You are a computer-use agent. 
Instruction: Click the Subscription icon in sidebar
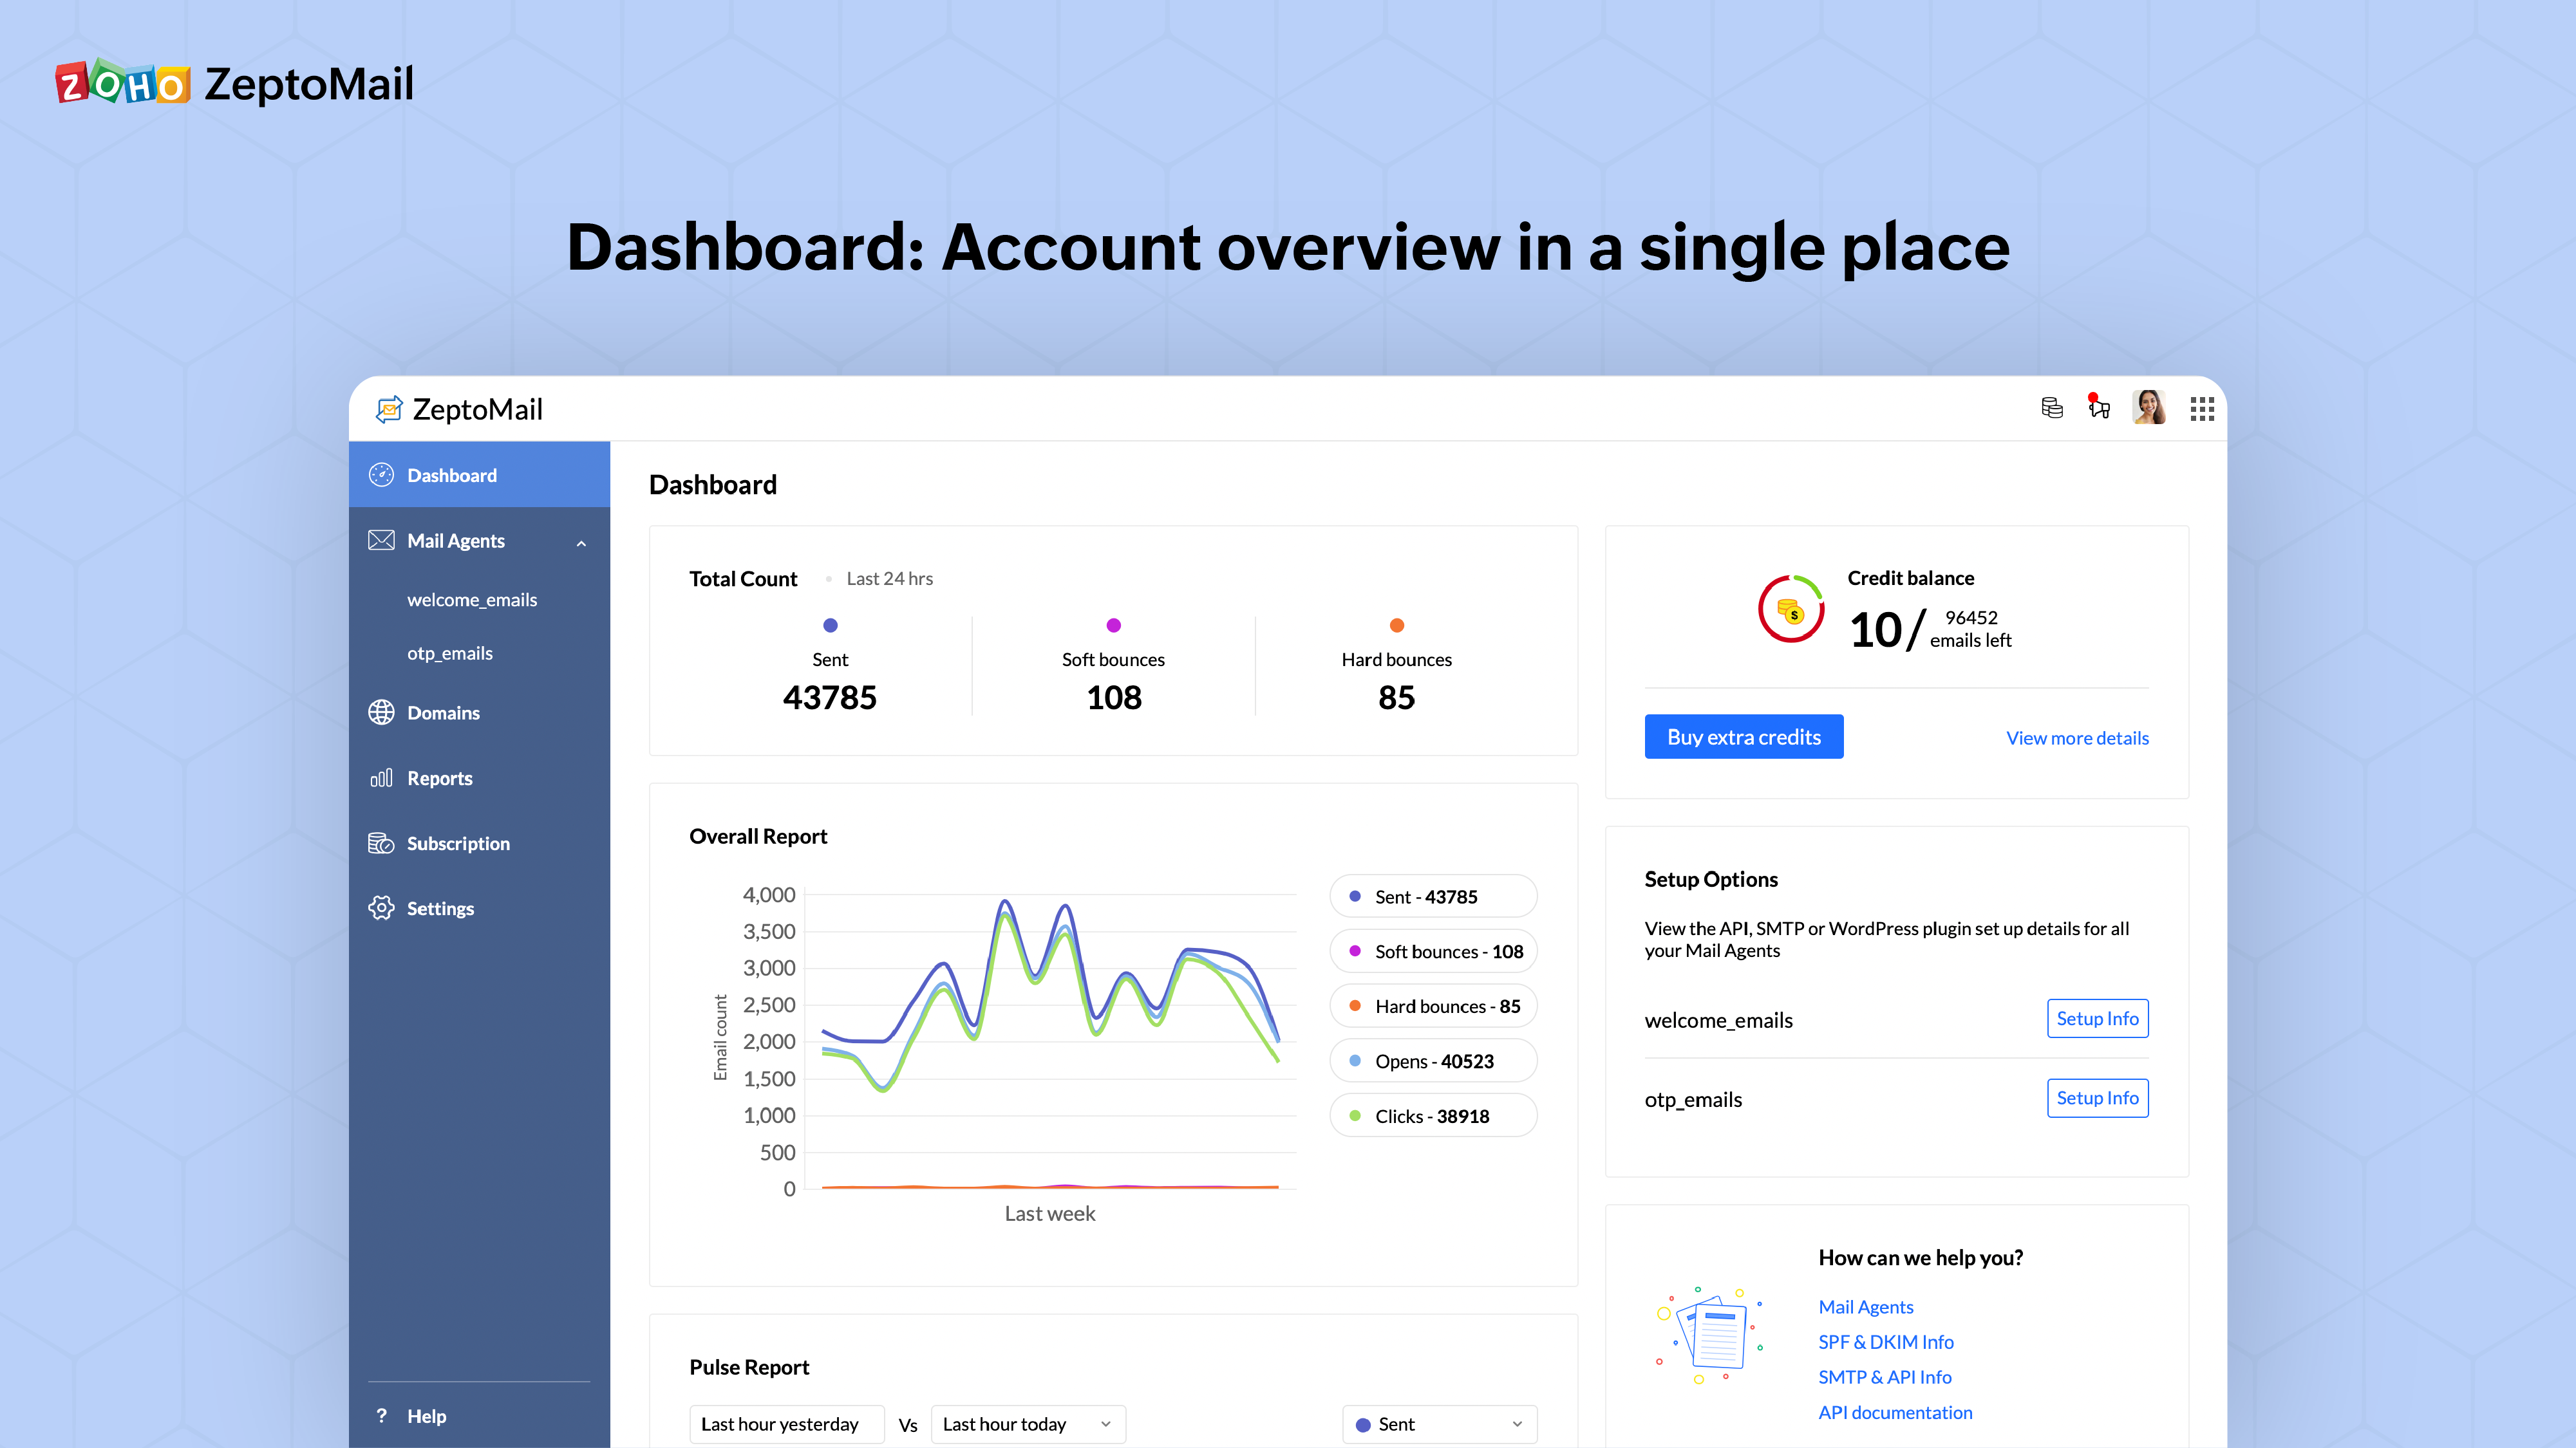(381, 844)
